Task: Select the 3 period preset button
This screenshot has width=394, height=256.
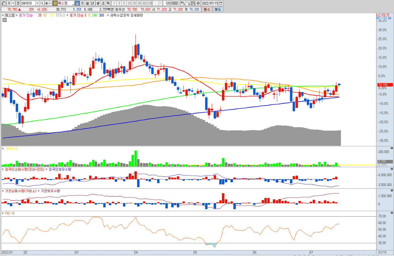Action: pyautogui.click(x=119, y=3)
